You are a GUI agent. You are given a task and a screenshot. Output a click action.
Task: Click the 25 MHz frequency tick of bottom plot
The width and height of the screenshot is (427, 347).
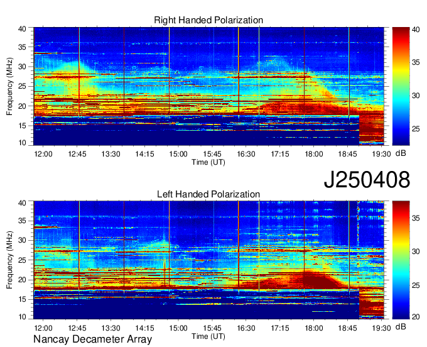pos(23,260)
